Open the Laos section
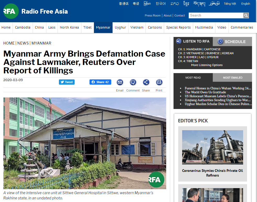 52,28
